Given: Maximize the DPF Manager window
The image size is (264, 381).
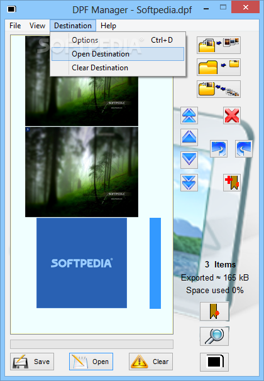Looking at the screenshot, I should point(223,8).
